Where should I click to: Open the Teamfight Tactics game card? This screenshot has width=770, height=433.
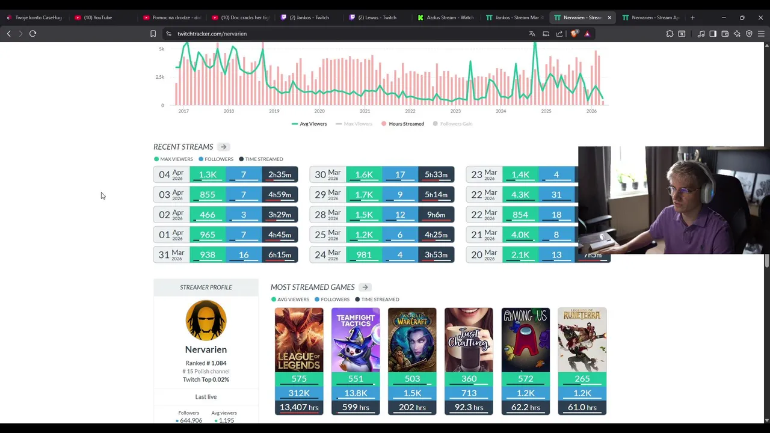356,361
